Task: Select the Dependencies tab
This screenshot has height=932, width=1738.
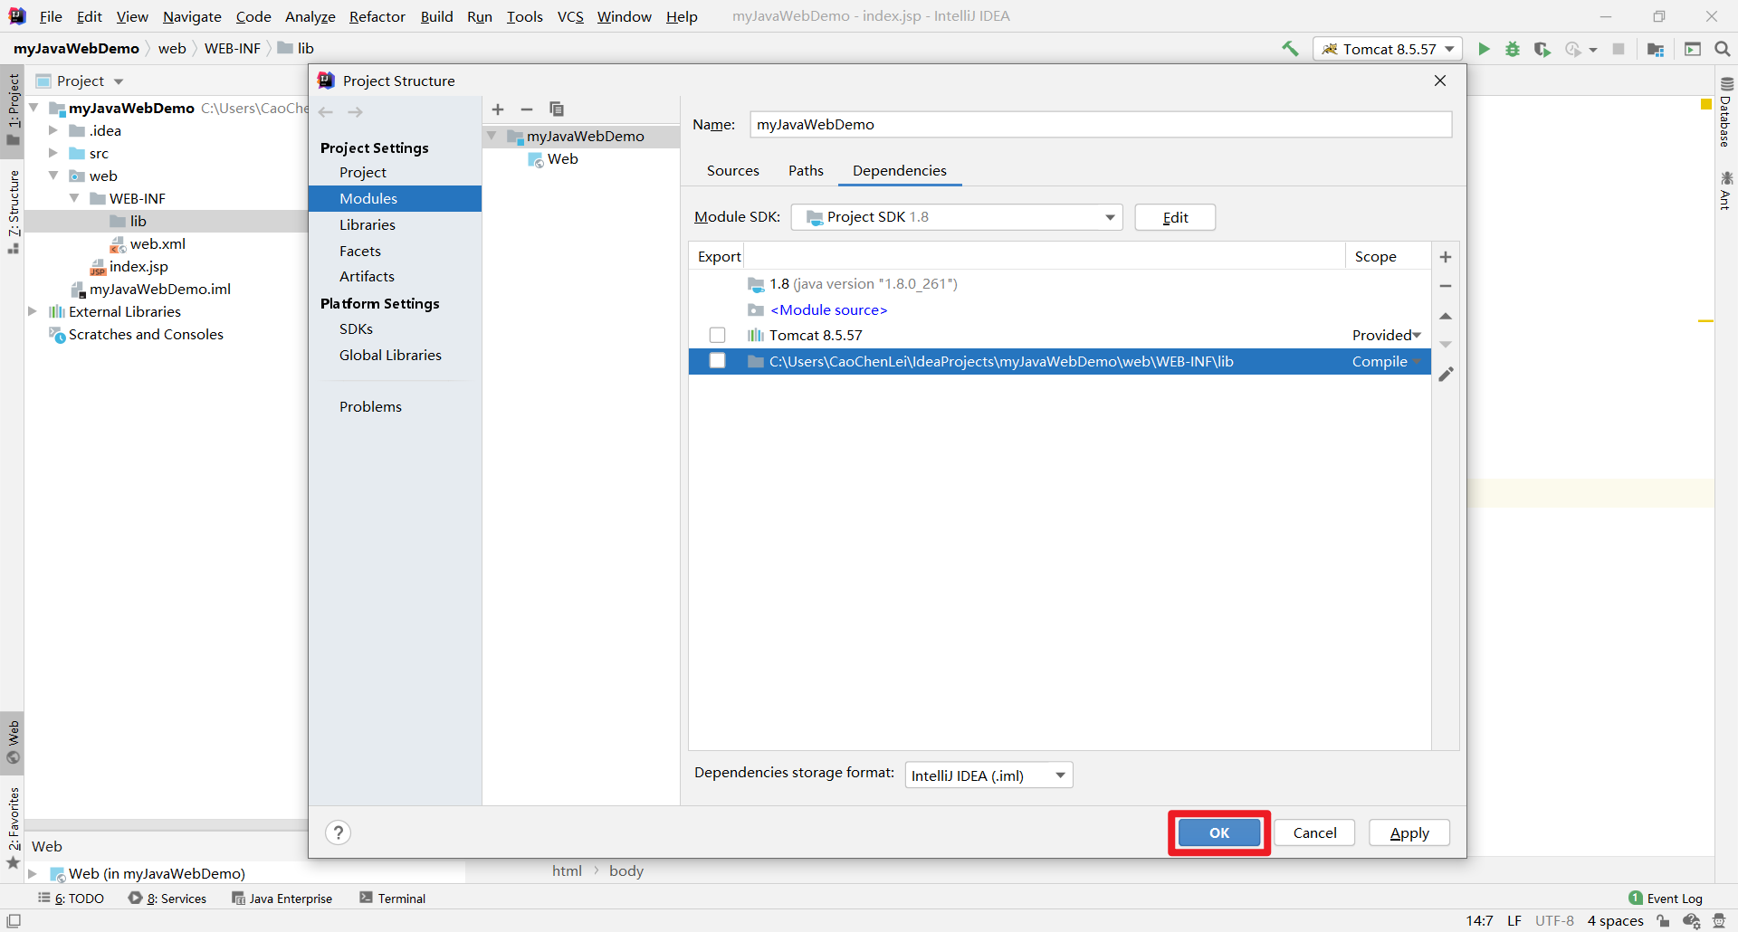Action: (x=900, y=171)
